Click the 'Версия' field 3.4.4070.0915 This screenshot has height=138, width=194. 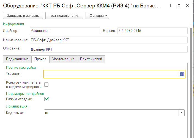(152, 31)
